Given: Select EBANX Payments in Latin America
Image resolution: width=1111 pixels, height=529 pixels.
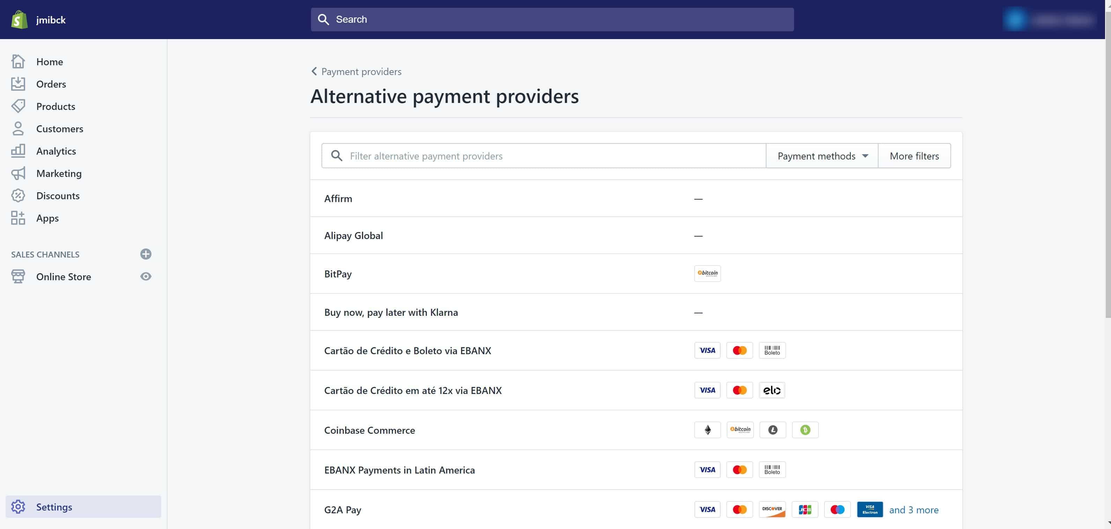Looking at the screenshot, I should point(636,469).
